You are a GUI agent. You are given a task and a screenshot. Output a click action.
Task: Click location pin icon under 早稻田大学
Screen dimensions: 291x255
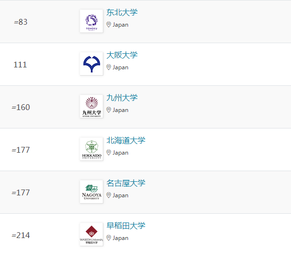(109, 238)
